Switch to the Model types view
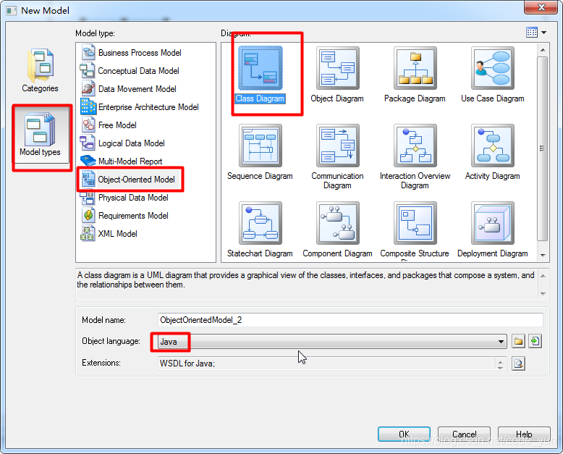 tap(41, 135)
